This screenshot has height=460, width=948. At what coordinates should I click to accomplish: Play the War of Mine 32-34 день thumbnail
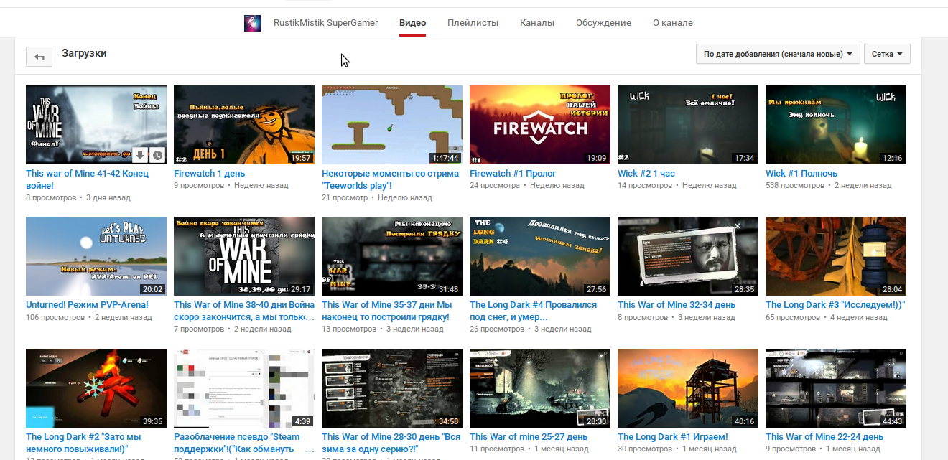coord(688,256)
